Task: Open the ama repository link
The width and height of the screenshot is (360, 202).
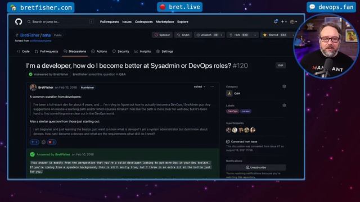Action: 46,35
